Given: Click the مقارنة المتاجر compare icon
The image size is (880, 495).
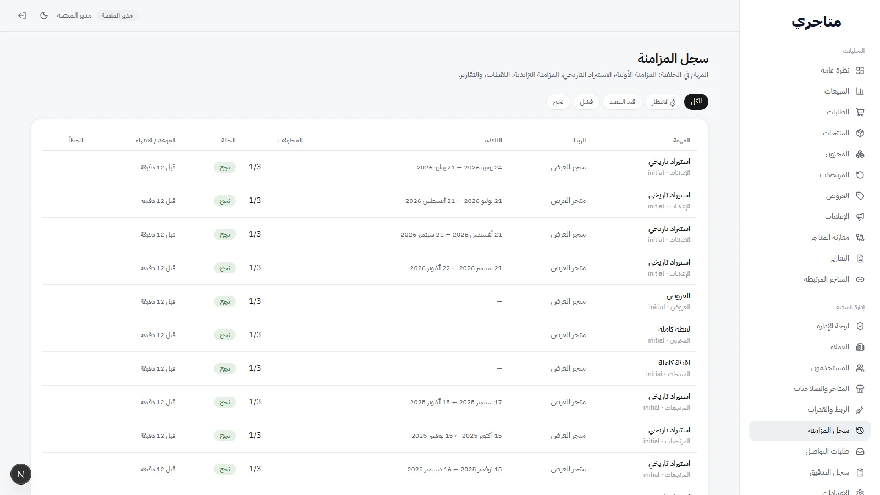Looking at the screenshot, I should 860,238.
